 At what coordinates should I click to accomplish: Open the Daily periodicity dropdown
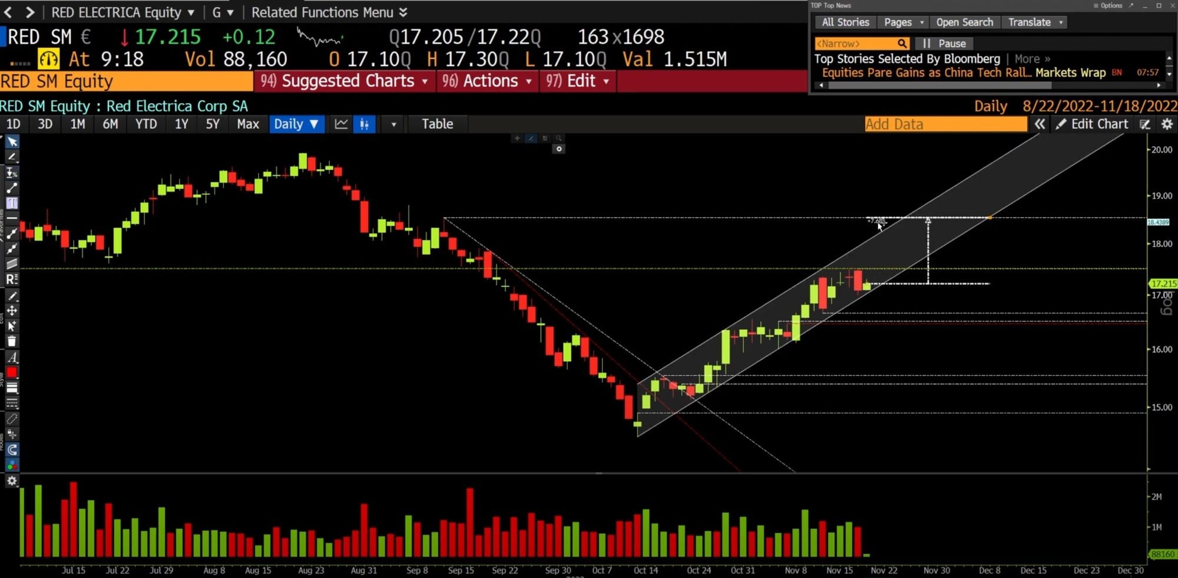coord(296,124)
